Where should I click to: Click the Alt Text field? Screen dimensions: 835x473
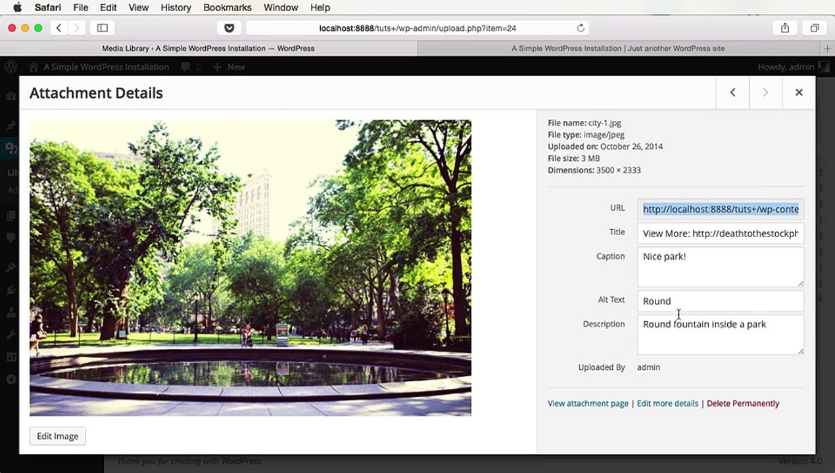coord(721,301)
